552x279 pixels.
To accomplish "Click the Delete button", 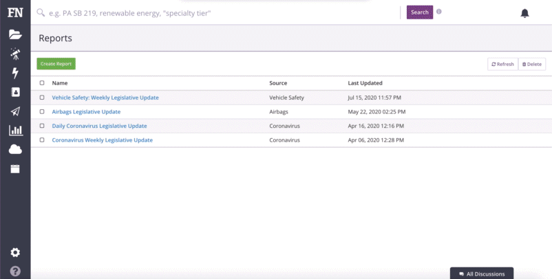I will pos(532,64).
